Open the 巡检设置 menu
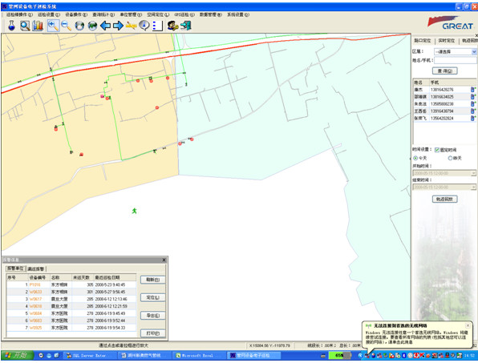The width and height of the screenshot is (478, 363). click(49, 14)
